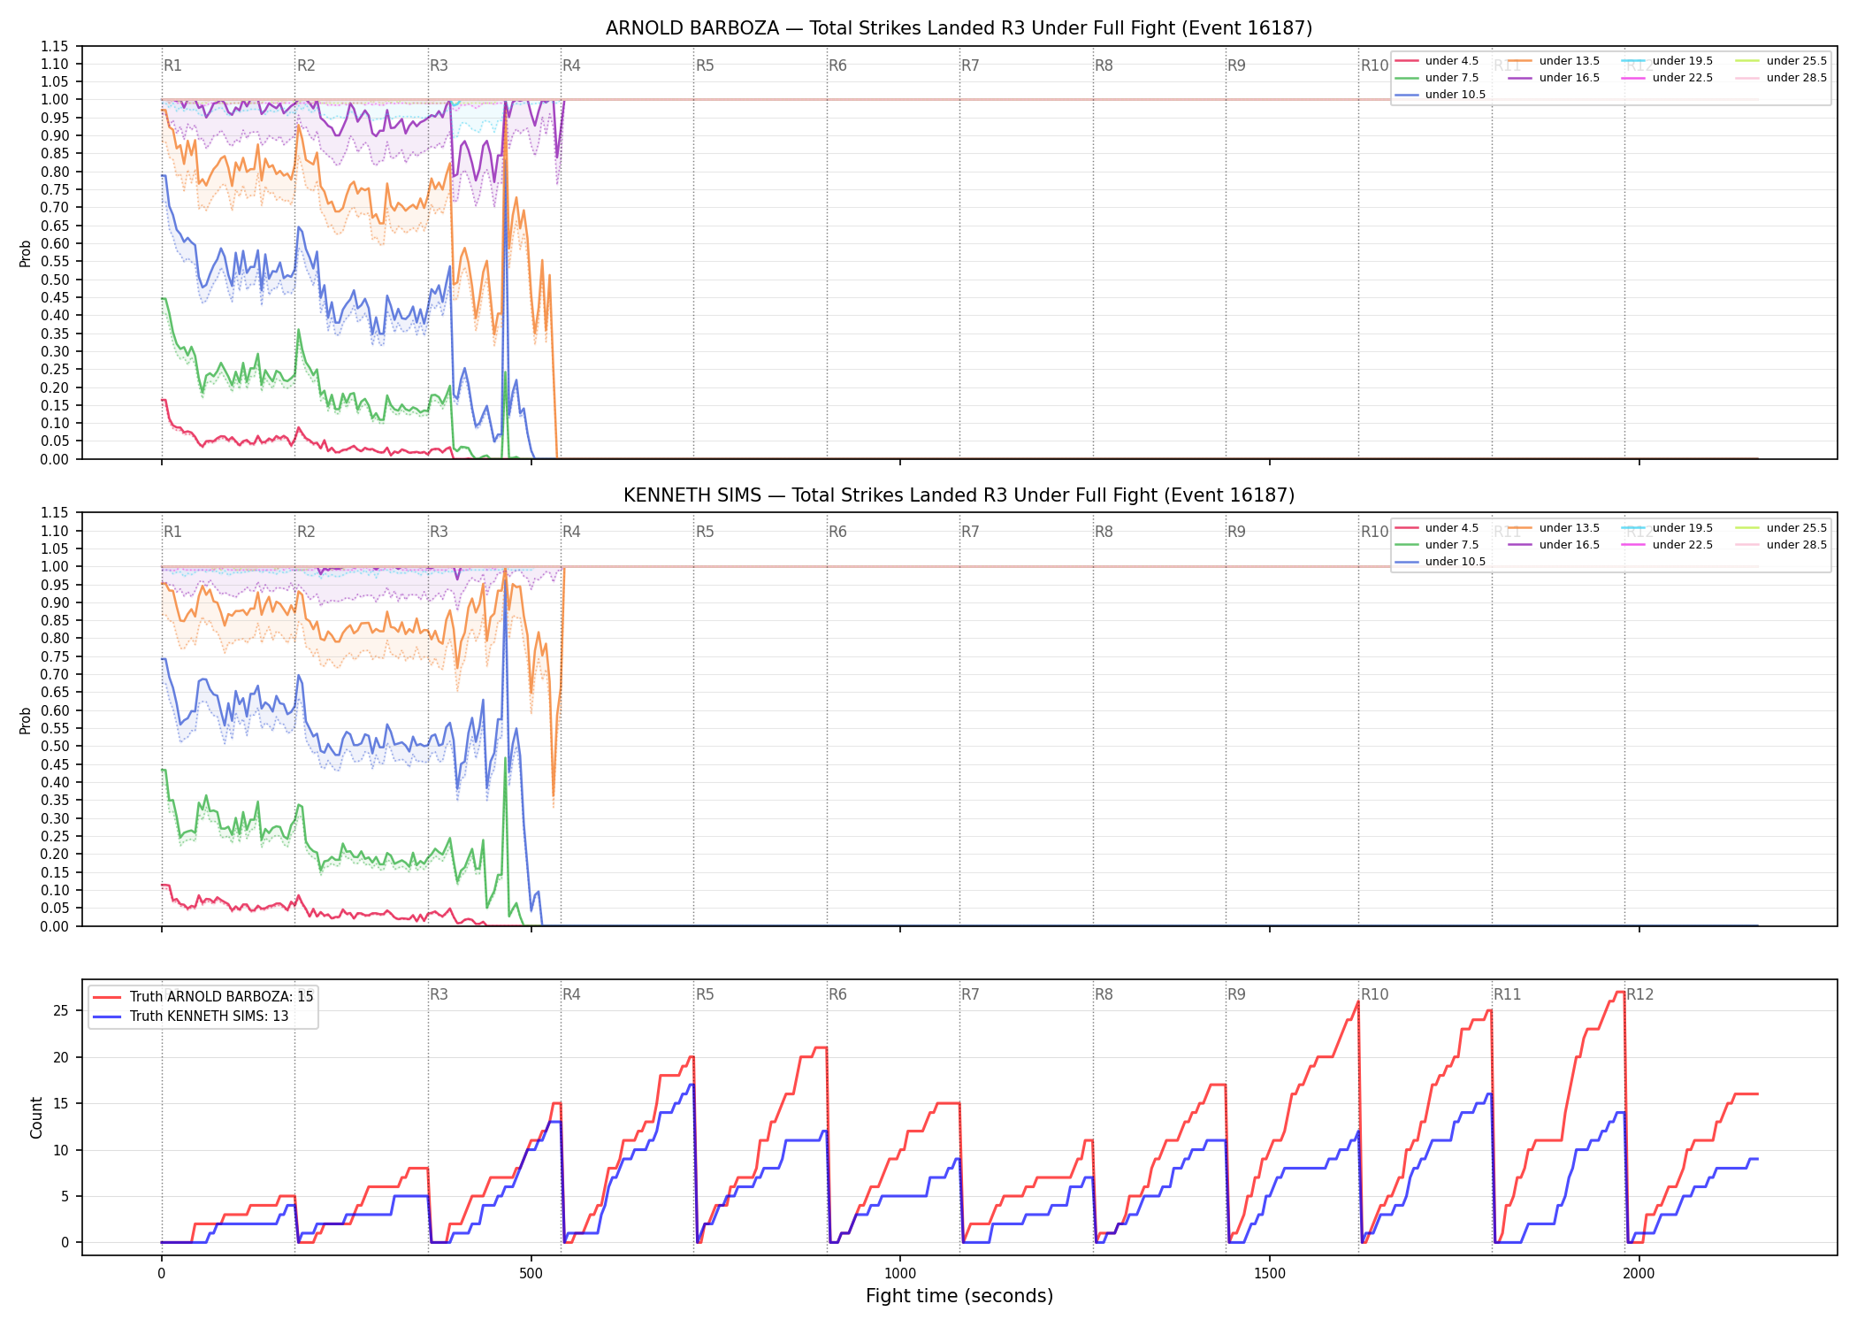The width and height of the screenshot is (1857, 1327).
Task: Click the 'under 4.5' legend entry in top chart
Action: [x=1437, y=61]
